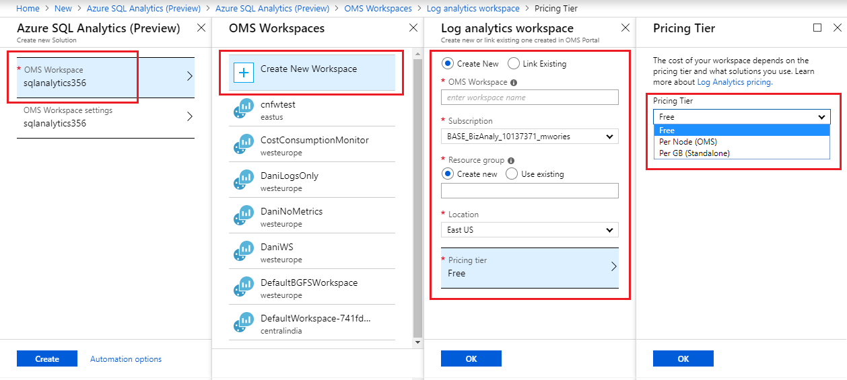Expand the OMS Workspace settings row

(105, 117)
